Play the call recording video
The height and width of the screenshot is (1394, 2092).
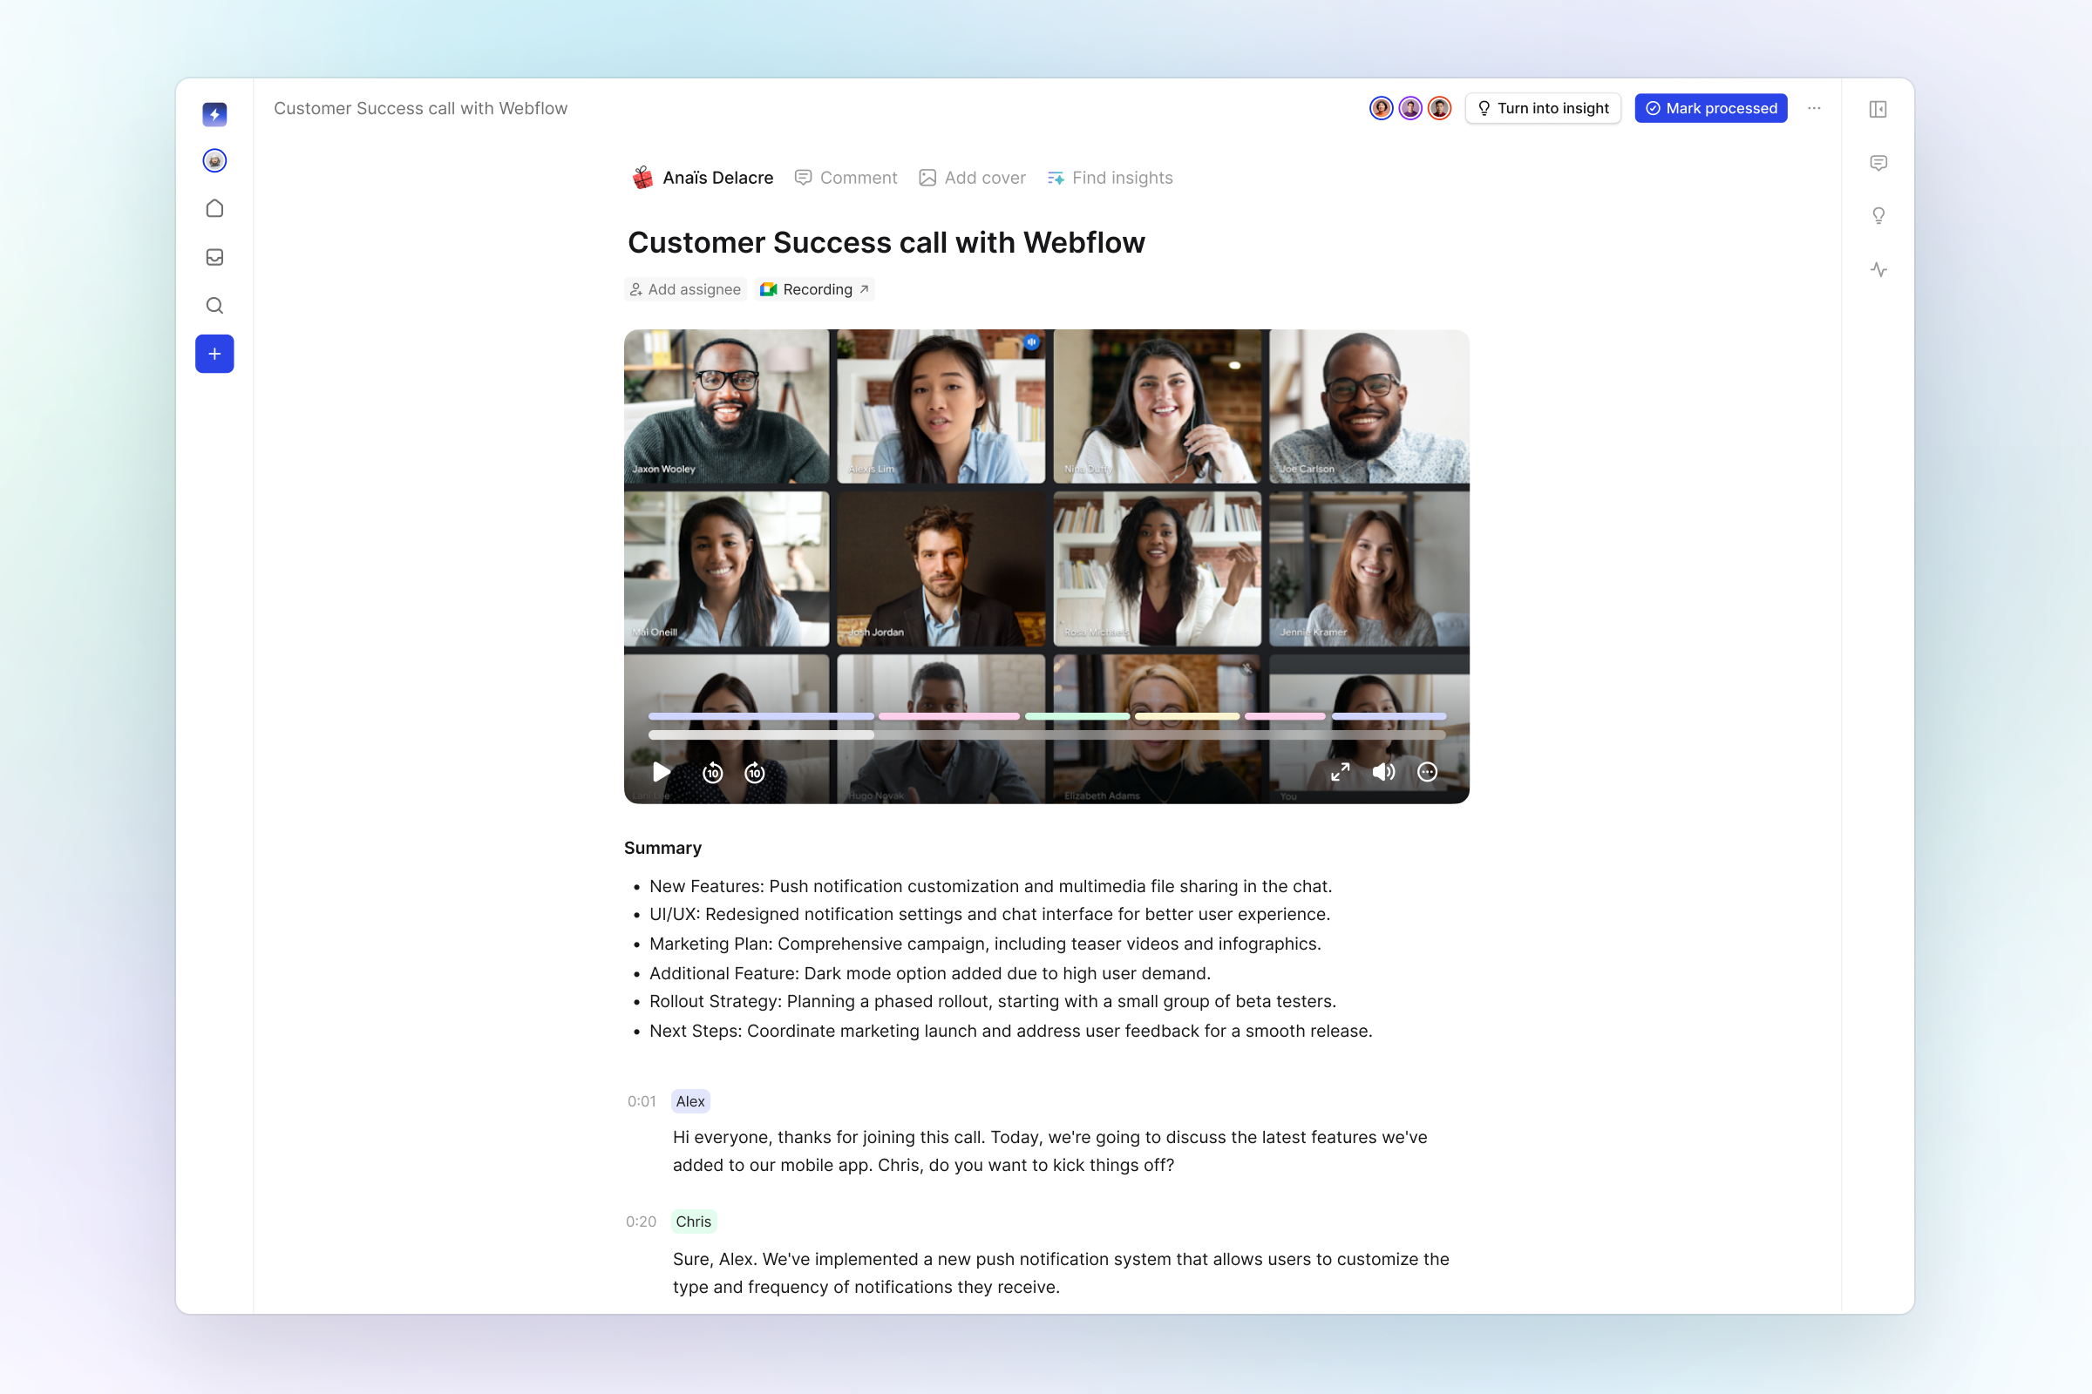(661, 772)
